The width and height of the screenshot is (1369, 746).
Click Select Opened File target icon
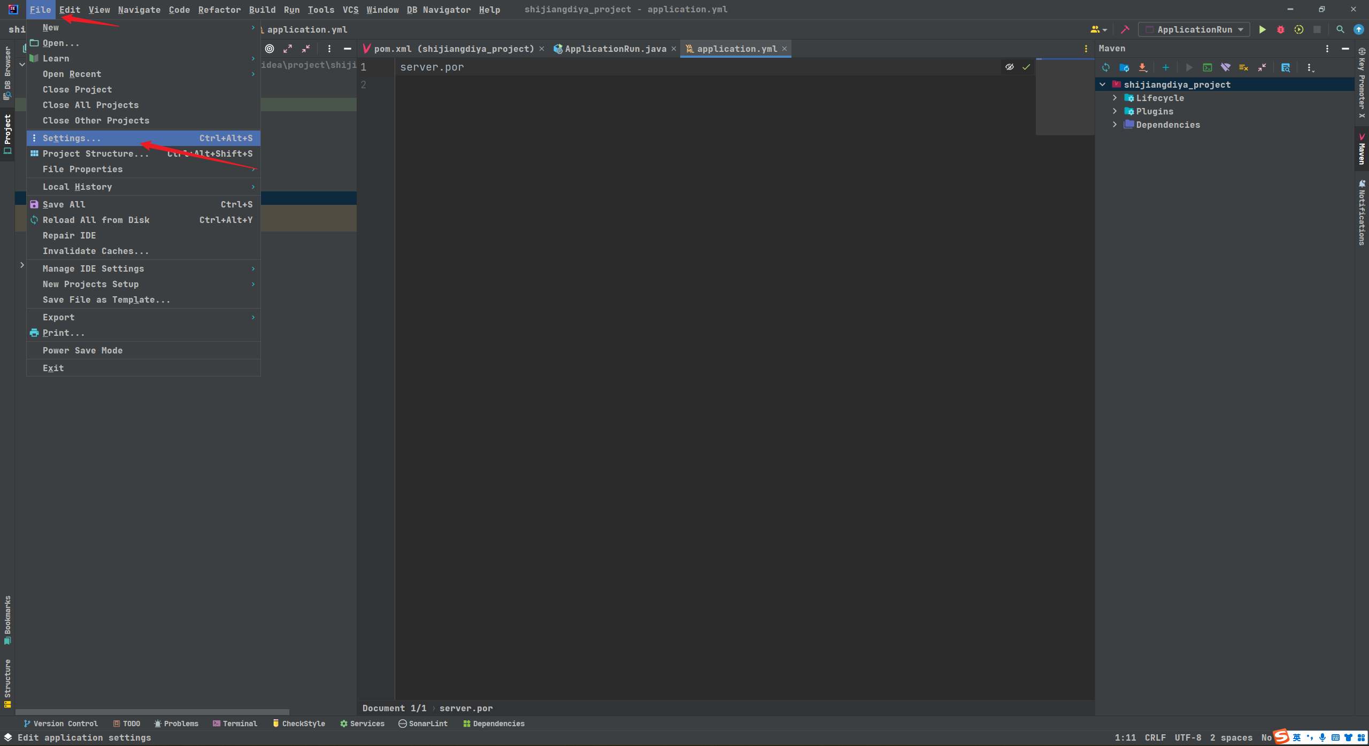click(x=270, y=49)
